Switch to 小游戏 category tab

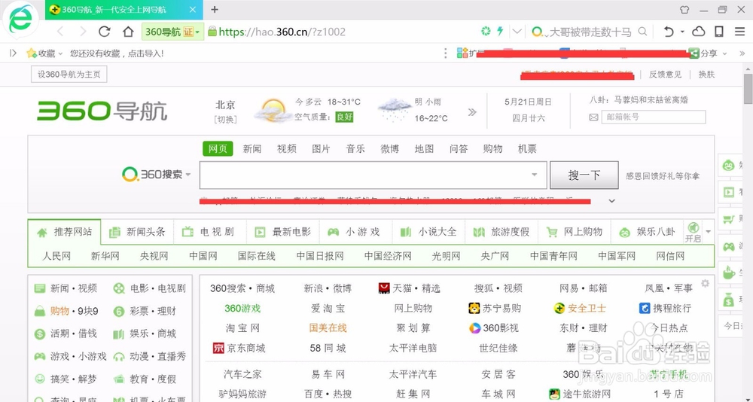tap(356, 232)
